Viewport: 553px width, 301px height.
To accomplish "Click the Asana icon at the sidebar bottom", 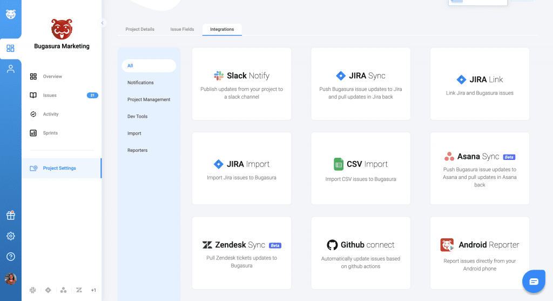I will pos(64,290).
